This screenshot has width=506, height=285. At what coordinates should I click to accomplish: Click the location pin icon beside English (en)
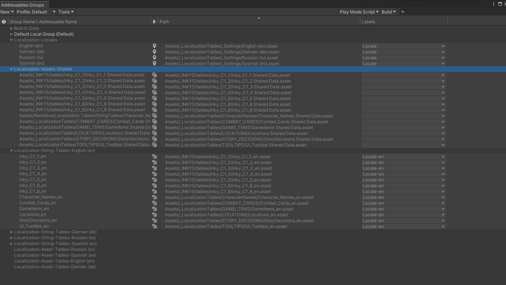[154, 46]
